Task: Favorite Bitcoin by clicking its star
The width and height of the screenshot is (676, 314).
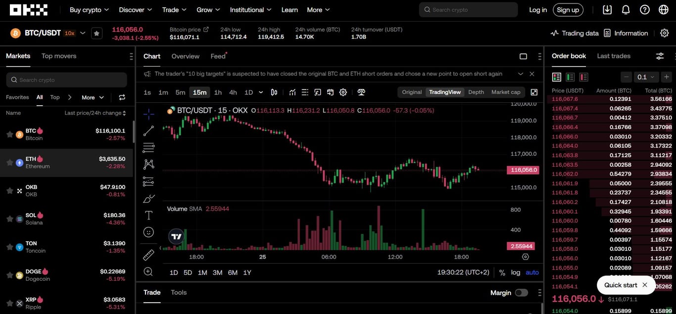Action: coord(9,134)
